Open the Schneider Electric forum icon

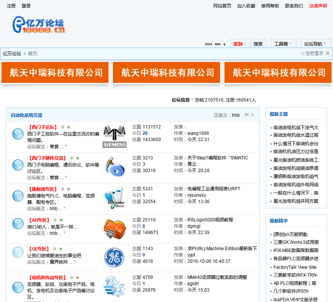115,198
